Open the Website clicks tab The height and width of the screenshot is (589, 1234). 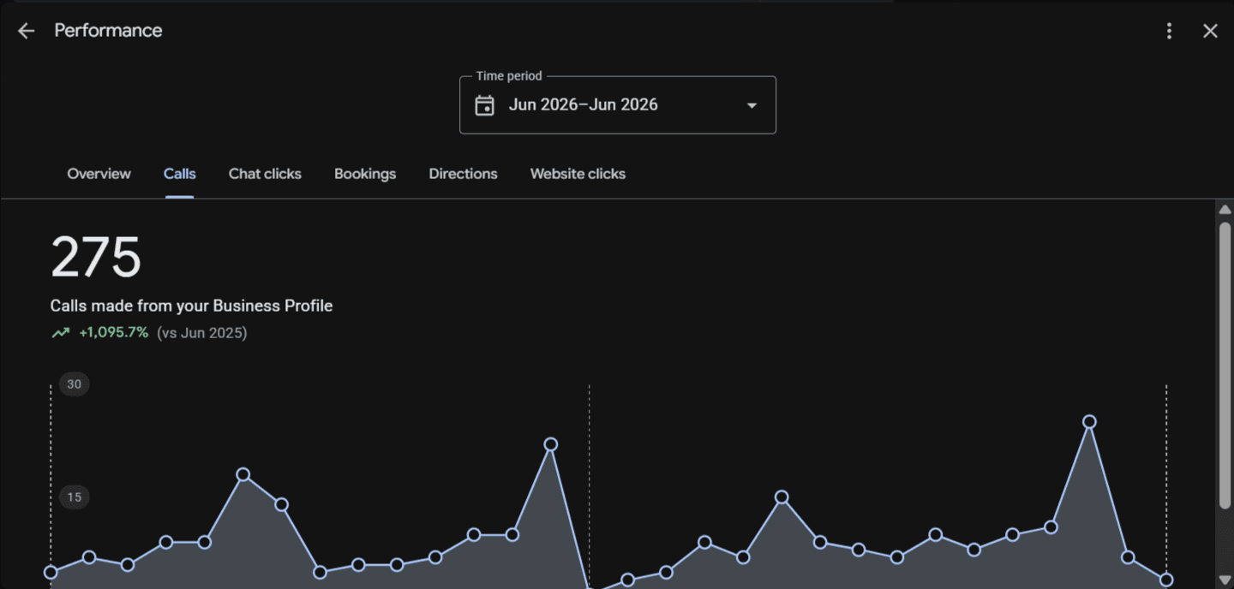tap(578, 174)
